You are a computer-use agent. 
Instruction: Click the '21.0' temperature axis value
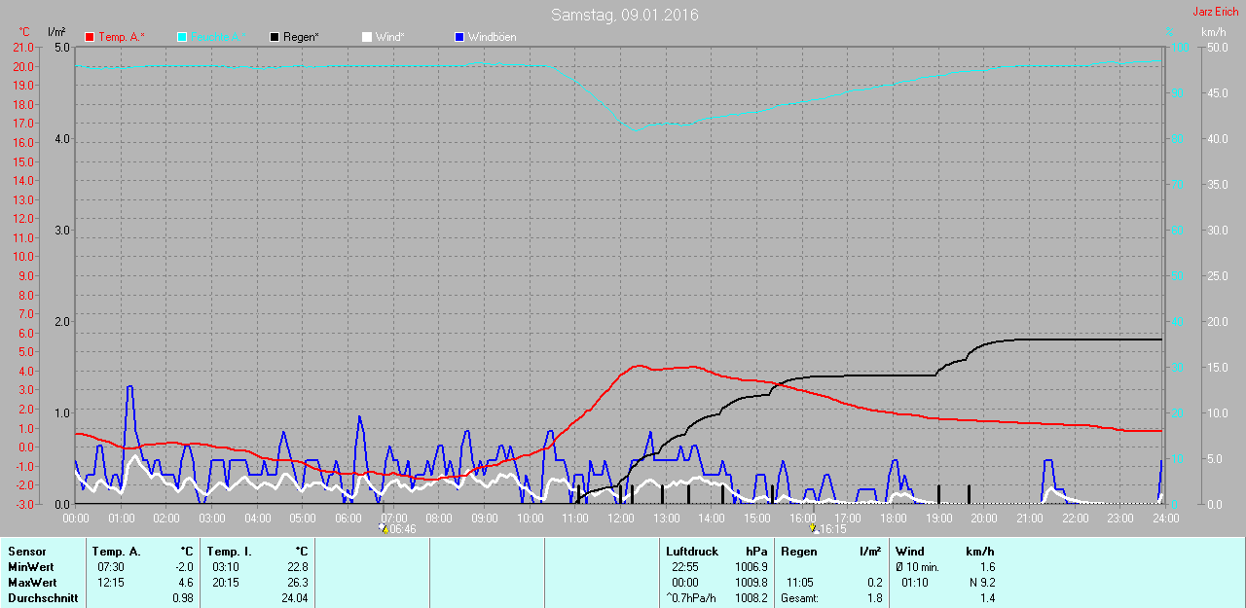[x=23, y=48]
